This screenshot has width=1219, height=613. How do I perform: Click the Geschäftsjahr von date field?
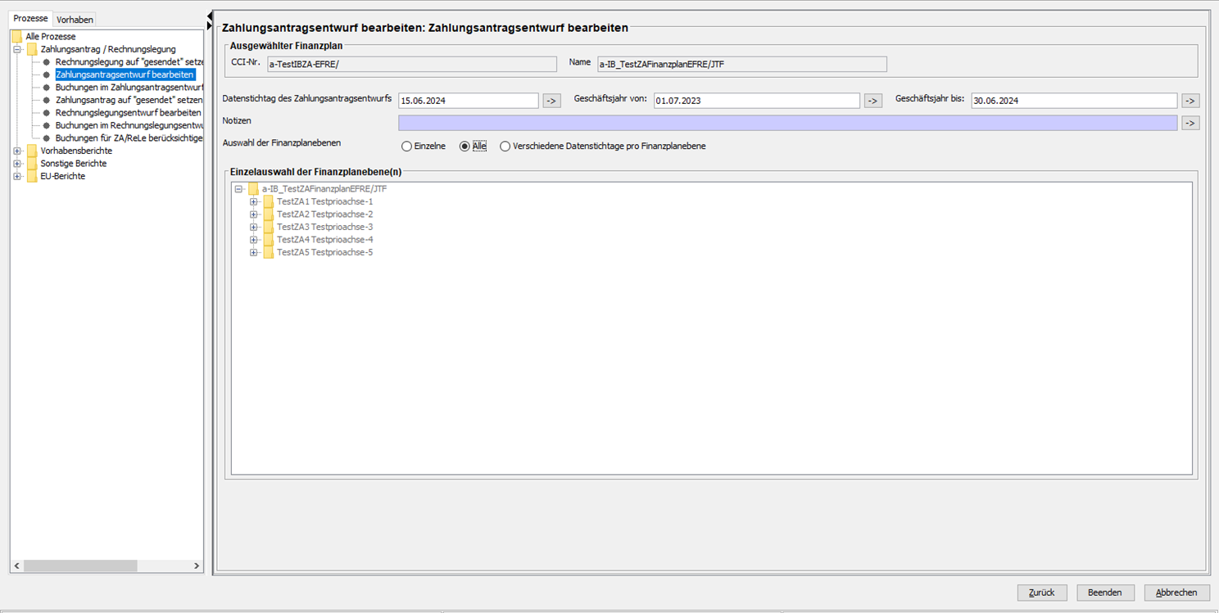(756, 101)
